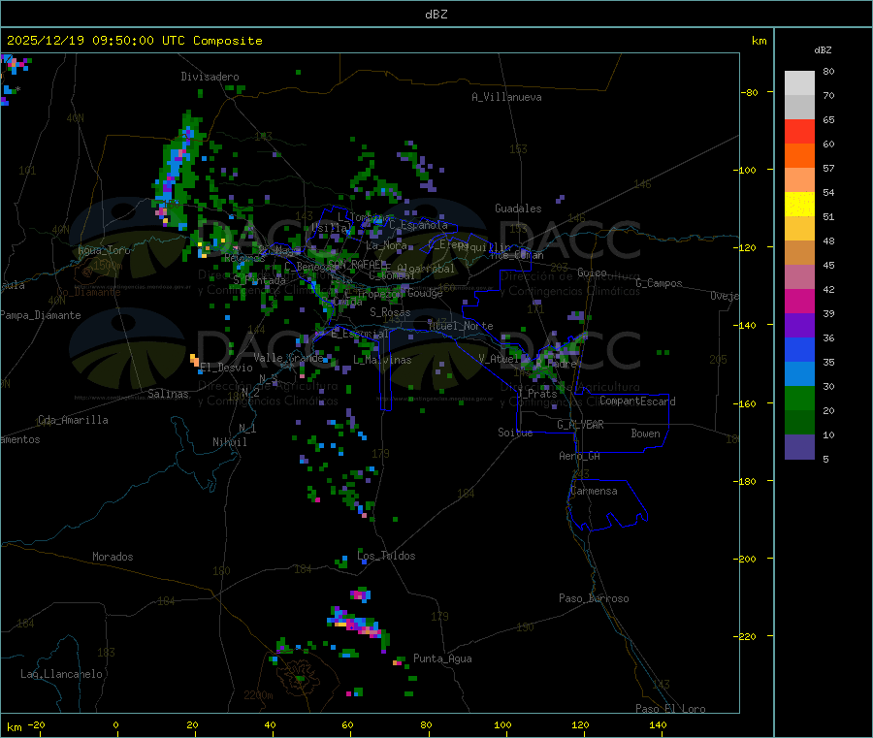Click the 'V_Atuel' map label
Screen dimensions: 873x738
[x=499, y=359]
